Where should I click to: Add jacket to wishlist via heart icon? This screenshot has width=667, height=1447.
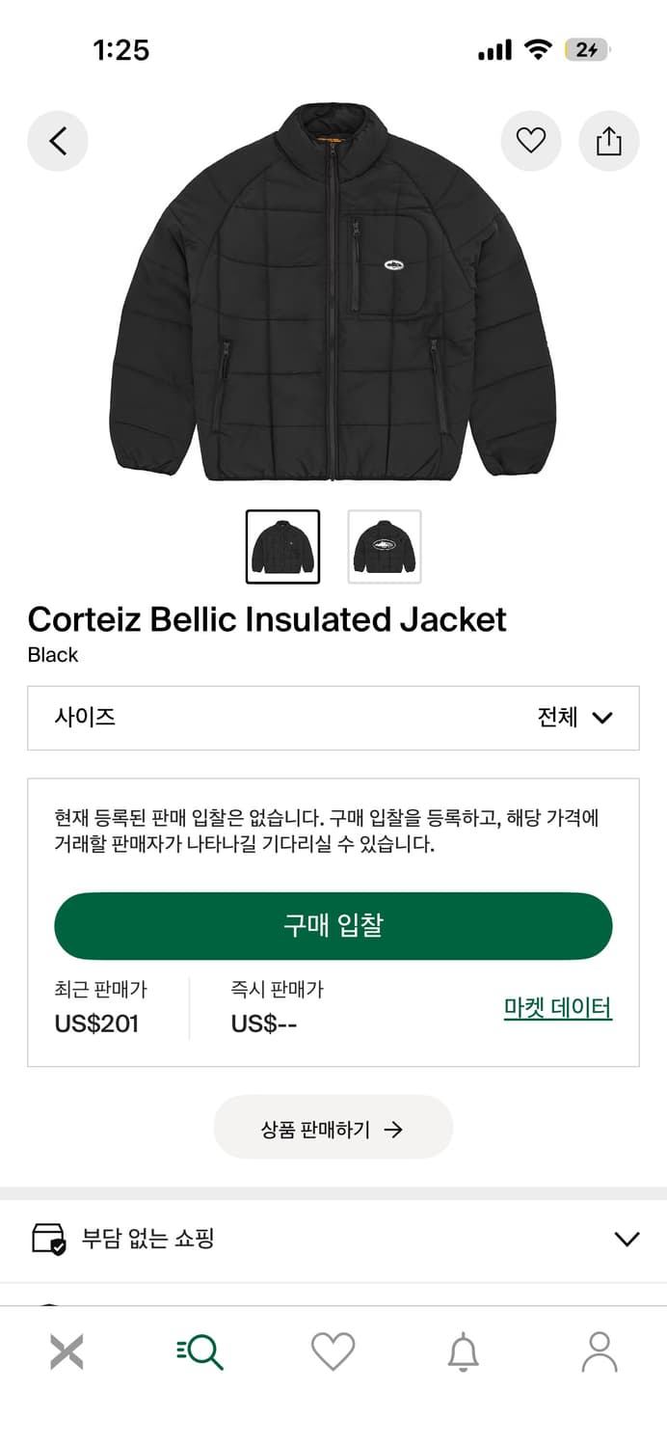click(531, 141)
